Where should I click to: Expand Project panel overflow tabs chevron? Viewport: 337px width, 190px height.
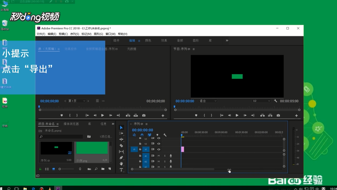[113, 124]
